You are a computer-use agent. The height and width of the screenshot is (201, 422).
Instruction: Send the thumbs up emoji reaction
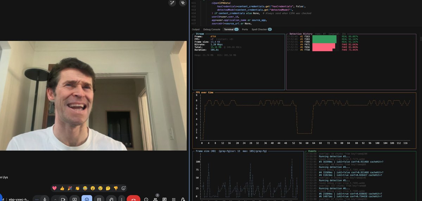coord(62,188)
